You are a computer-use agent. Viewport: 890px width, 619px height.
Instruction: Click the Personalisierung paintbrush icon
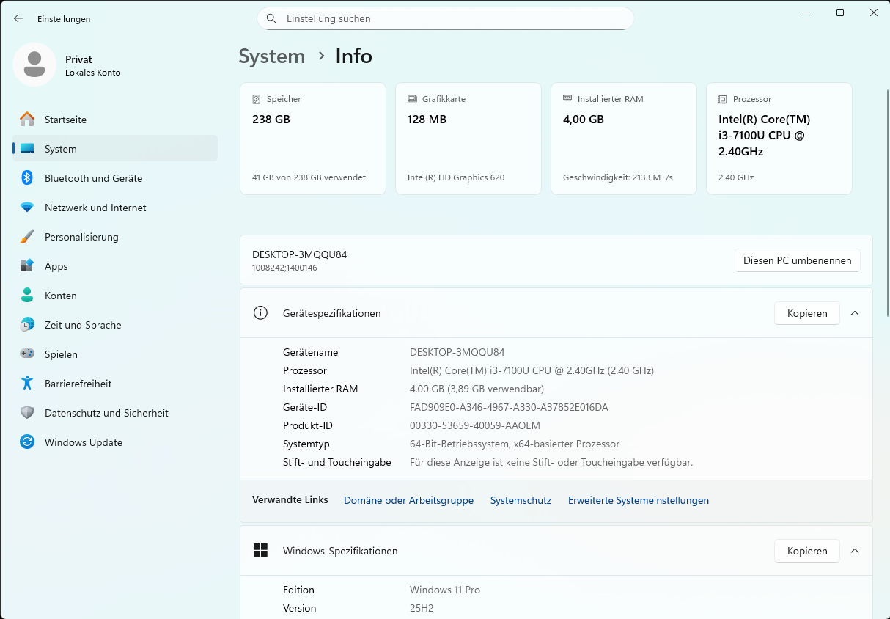(x=27, y=237)
